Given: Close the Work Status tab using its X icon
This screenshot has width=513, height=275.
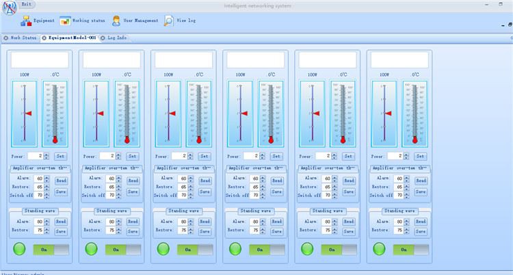Looking at the screenshot, I should 6,38.
